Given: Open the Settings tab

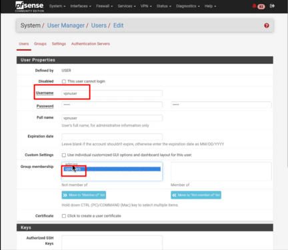Looking at the screenshot, I should 59,44.
